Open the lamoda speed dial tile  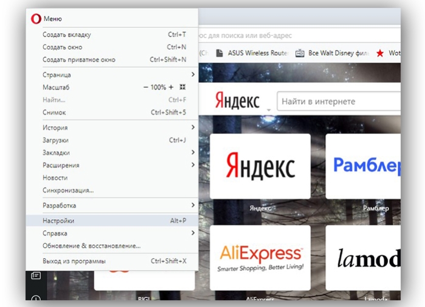click(363, 258)
